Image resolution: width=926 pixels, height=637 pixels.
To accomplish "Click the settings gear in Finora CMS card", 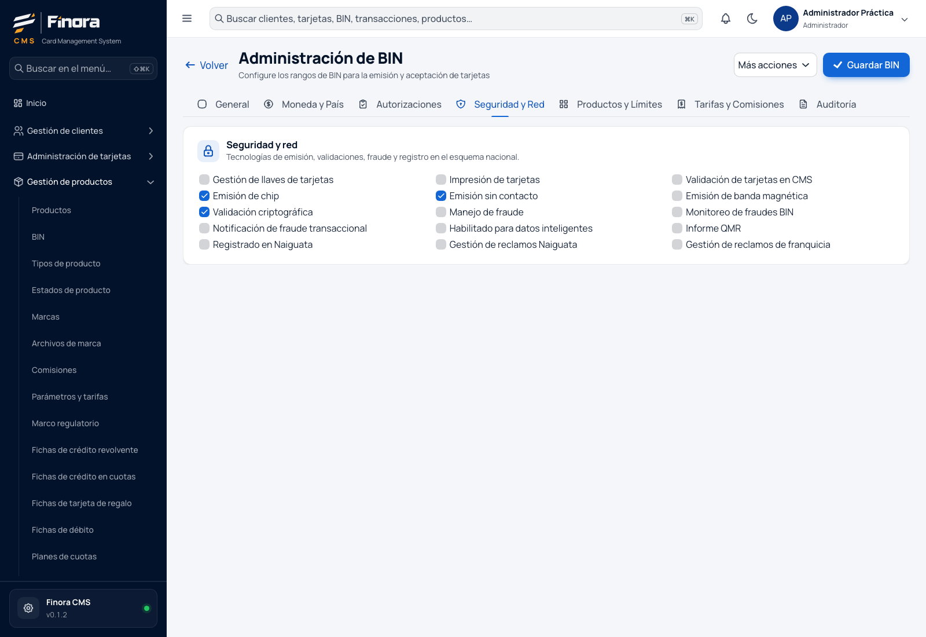I will click(x=28, y=608).
